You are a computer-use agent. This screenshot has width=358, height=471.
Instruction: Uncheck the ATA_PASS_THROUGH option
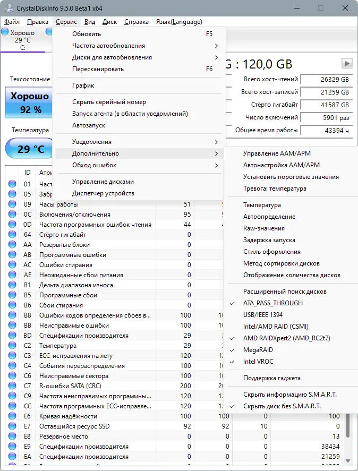coord(273,303)
